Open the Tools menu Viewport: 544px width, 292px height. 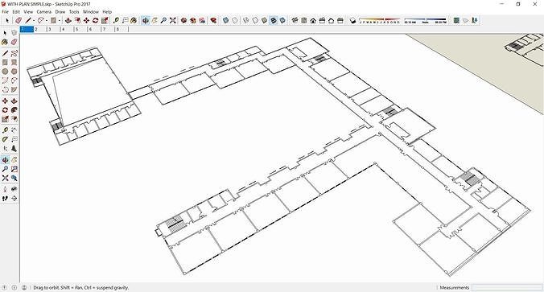pos(74,11)
